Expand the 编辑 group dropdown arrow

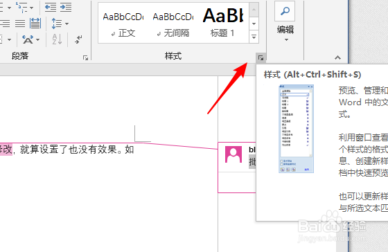click(x=286, y=40)
